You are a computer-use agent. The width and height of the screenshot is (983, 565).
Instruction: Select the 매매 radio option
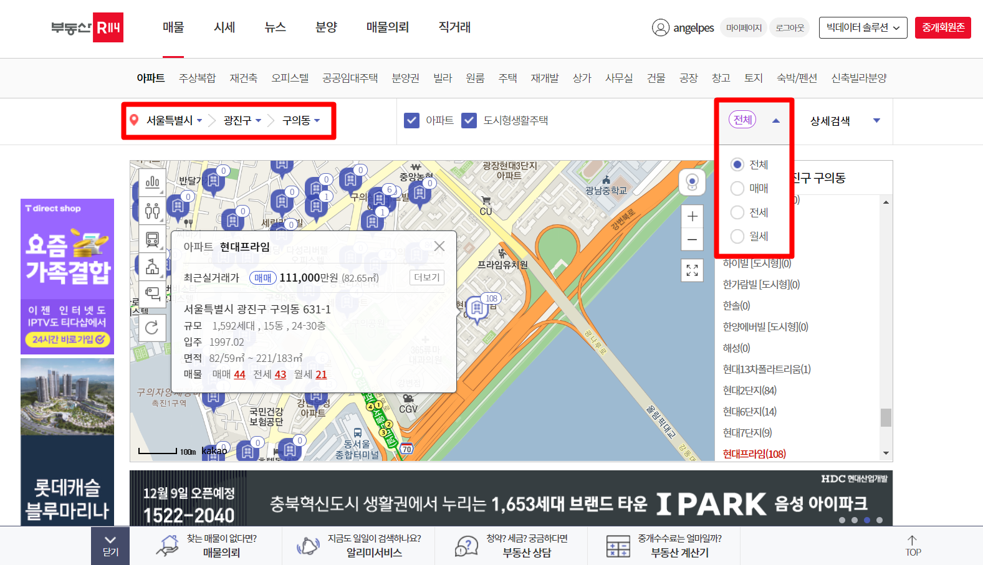point(737,188)
